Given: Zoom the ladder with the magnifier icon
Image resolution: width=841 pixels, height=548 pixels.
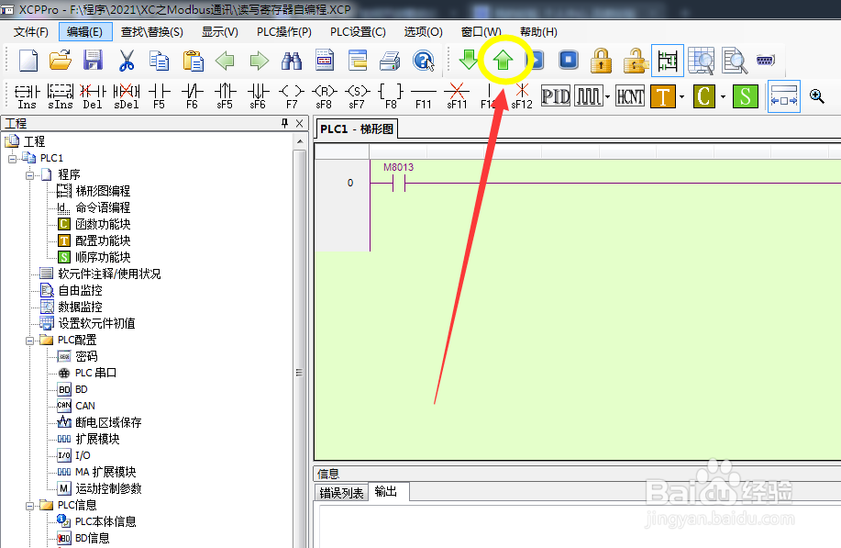Looking at the screenshot, I should click(x=817, y=96).
